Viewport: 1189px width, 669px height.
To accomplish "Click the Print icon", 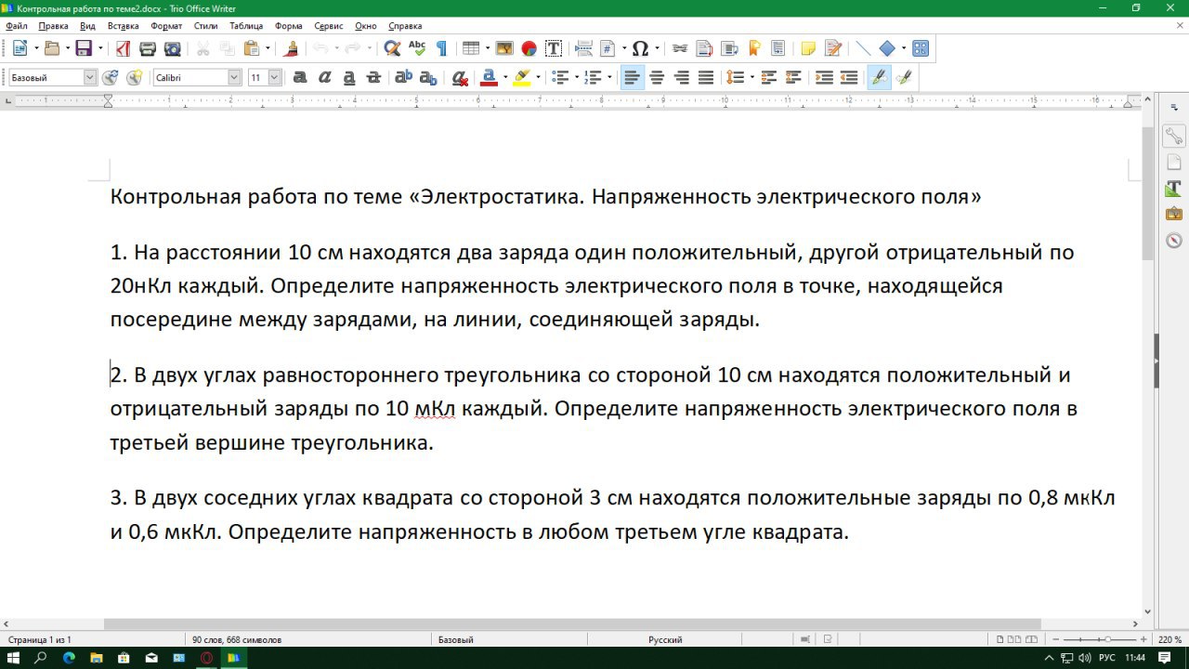I will [147, 48].
